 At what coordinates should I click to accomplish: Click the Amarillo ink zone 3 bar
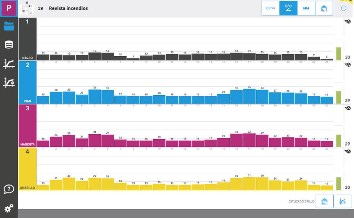69,184
